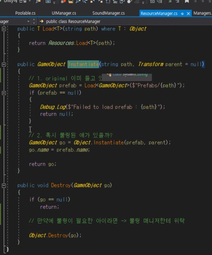Image resolution: width=212 pixels, height=255 pixels.
Task: Click the bookmark toolbar icon
Action: (x=187, y=2)
